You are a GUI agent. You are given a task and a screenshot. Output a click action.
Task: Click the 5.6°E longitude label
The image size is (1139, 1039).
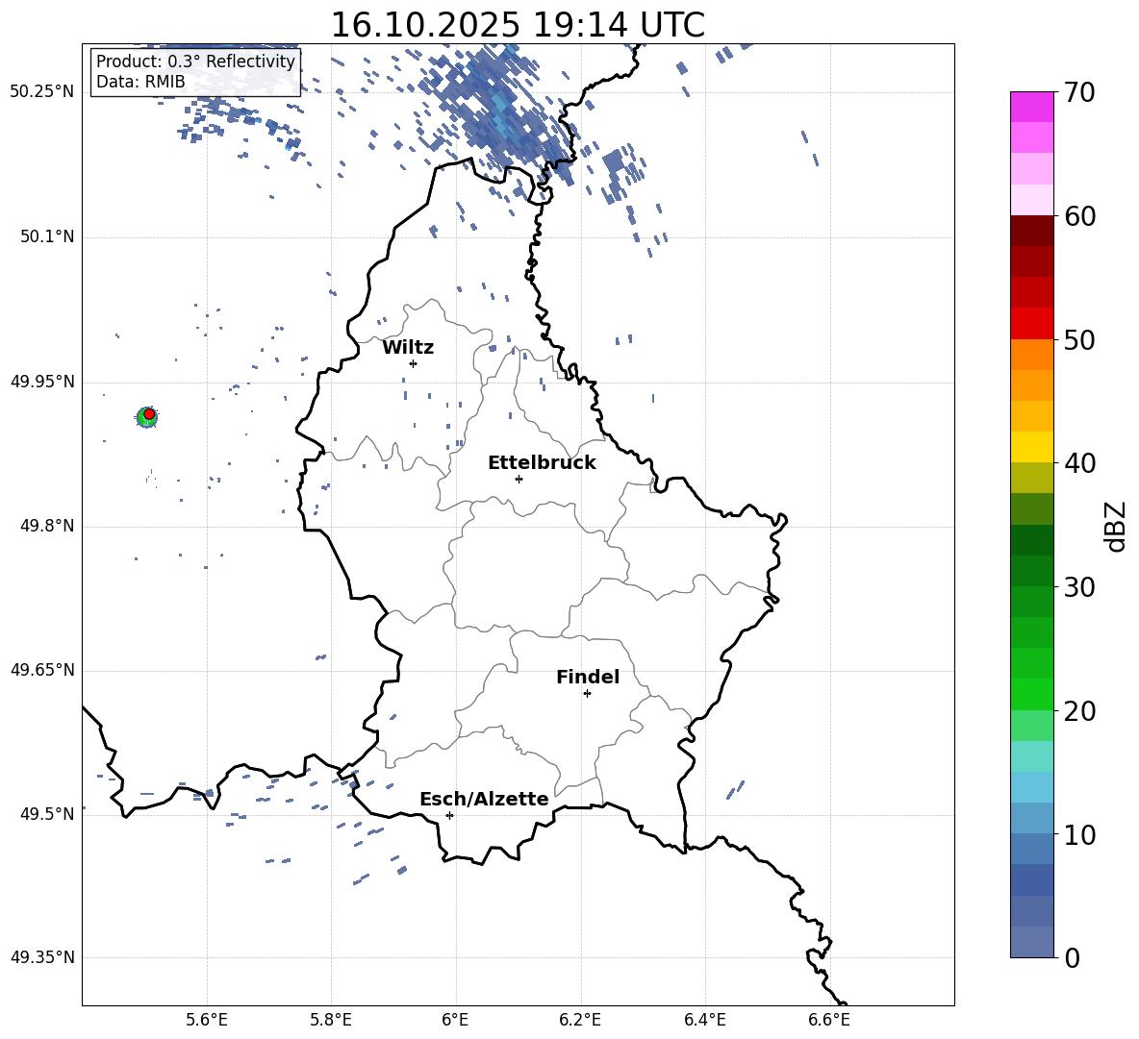pos(207,1020)
